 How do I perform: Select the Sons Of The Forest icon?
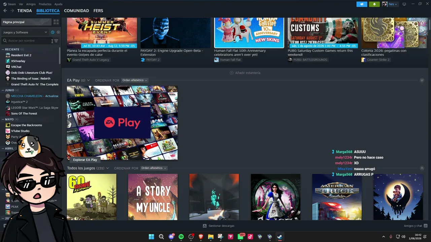pos(8,113)
